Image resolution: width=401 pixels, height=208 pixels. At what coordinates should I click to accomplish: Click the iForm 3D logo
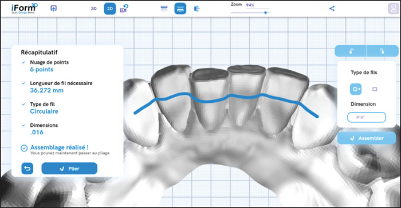[x=24, y=9]
